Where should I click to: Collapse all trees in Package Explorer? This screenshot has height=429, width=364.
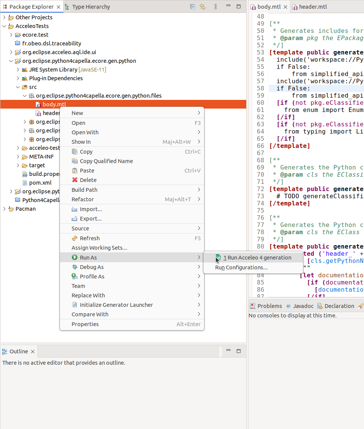(x=192, y=6)
